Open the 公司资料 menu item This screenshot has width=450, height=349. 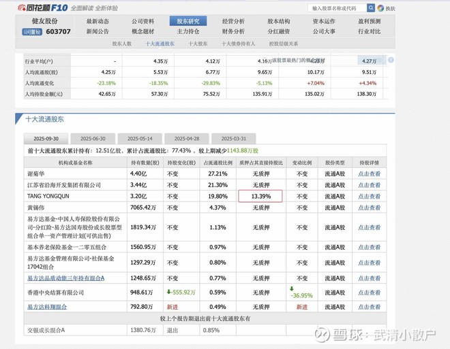(x=143, y=21)
